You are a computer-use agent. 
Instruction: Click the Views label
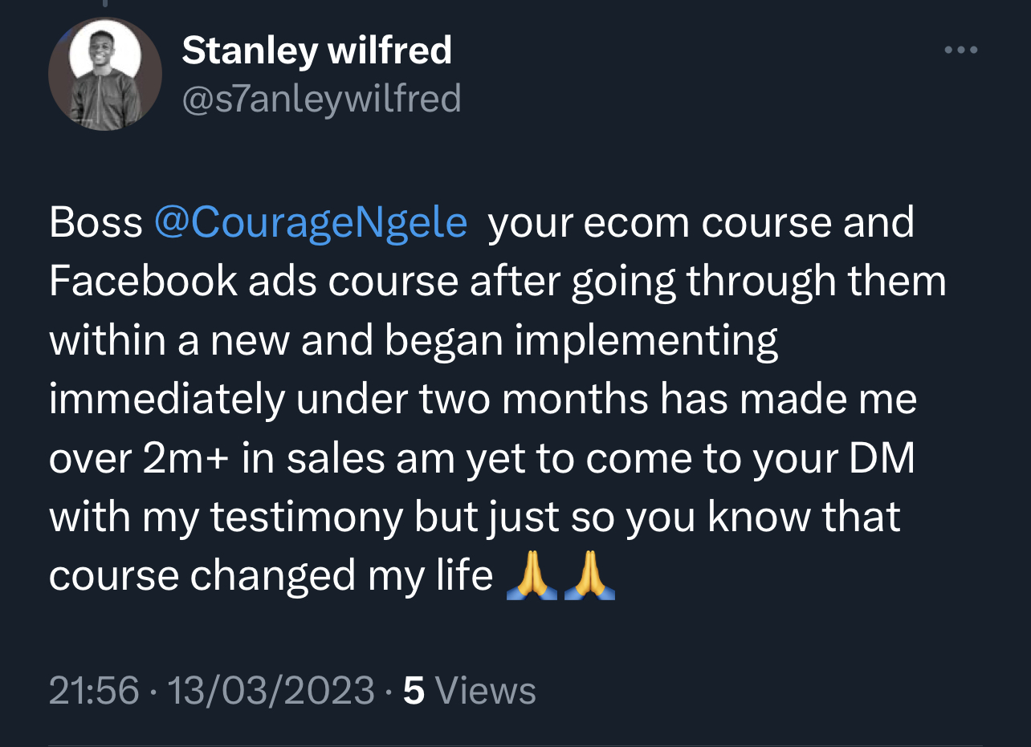tap(489, 691)
